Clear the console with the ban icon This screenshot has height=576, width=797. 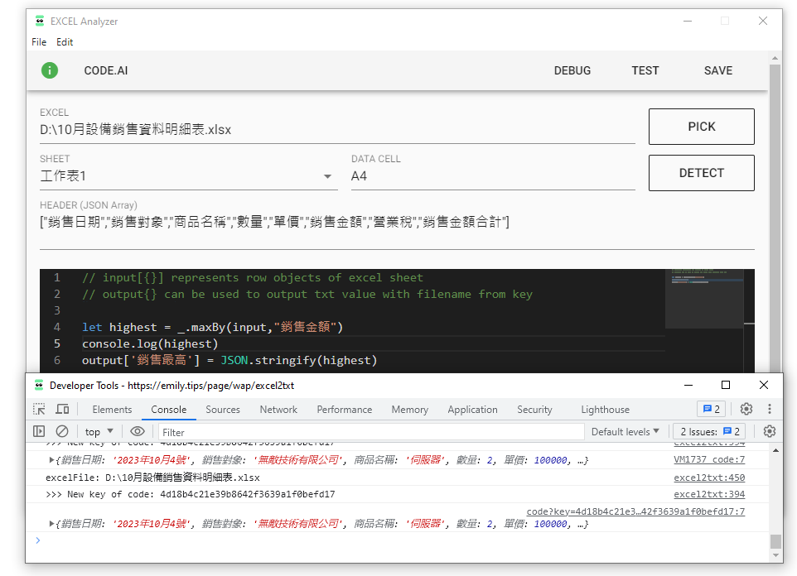click(62, 431)
